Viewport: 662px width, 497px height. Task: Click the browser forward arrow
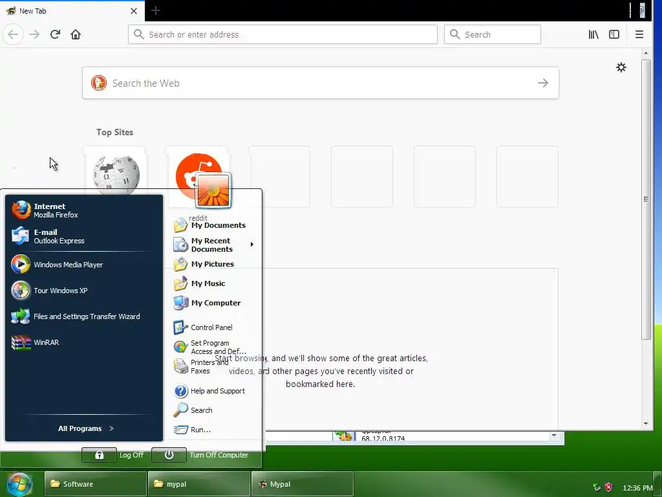point(34,34)
